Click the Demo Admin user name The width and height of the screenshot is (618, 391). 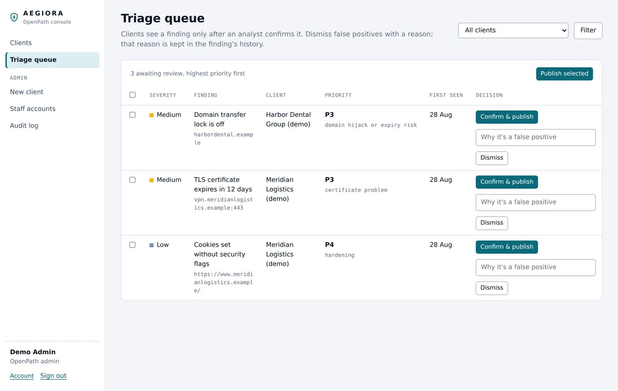tap(33, 352)
